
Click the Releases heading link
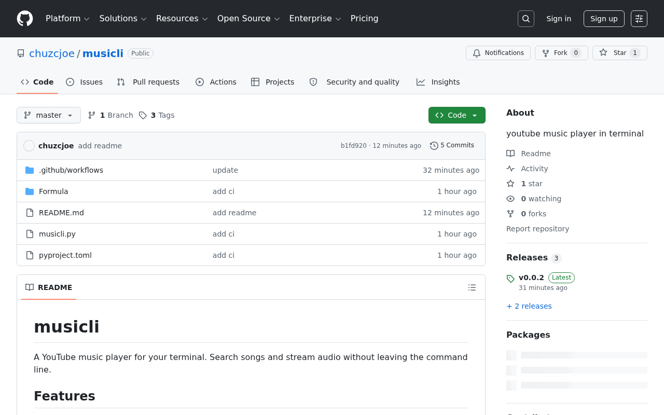[527, 258]
